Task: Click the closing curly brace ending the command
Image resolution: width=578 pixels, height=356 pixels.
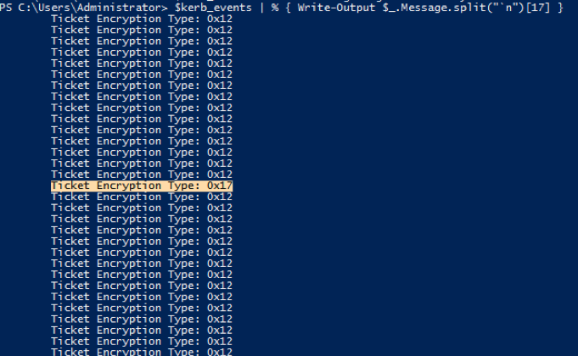Action: click(560, 8)
